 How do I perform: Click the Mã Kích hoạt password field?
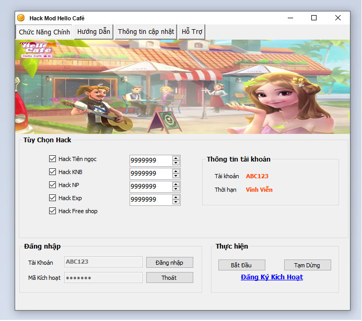(103, 277)
